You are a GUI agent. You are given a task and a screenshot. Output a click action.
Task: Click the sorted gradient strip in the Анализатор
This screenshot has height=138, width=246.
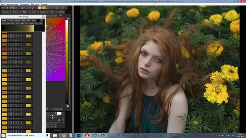[x=18, y=28]
